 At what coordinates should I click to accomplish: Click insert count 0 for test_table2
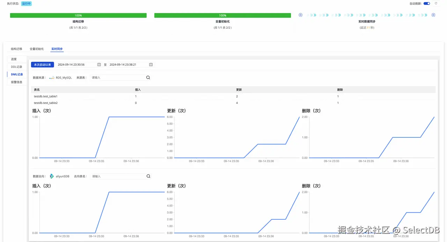click(136, 103)
